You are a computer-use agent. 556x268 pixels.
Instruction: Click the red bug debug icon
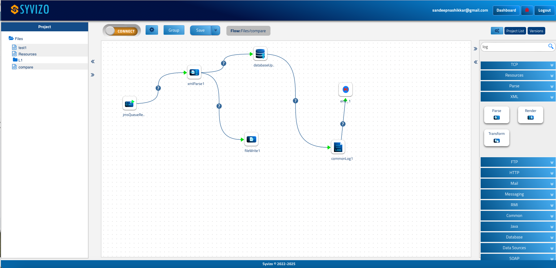(x=527, y=10)
